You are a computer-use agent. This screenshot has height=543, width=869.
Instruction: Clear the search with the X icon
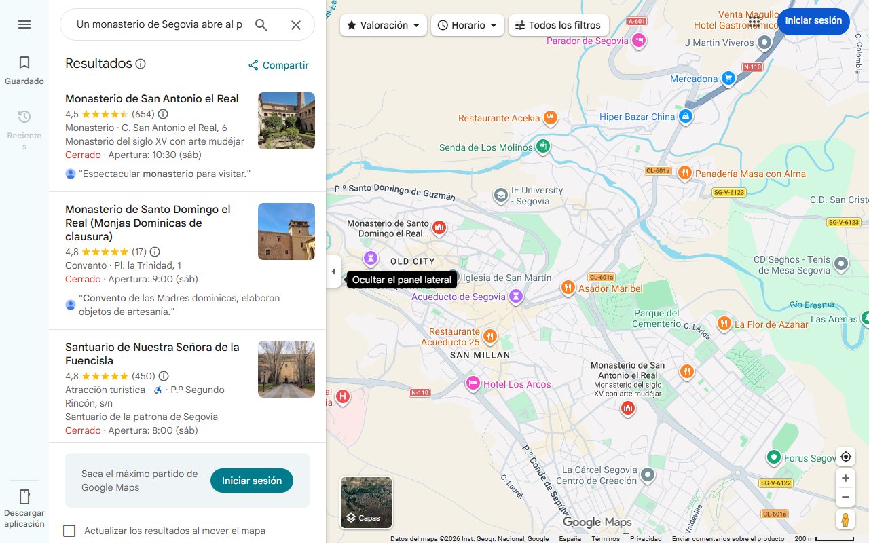(x=296, y=24)
